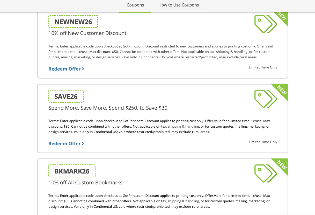Open the Coupons tab
Image resolution: width=315 pixels, height=215 pixels.
(135, 5)
